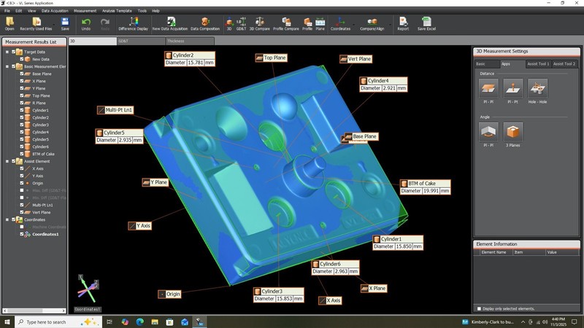Viewport: 584px width, 328px height.
Task: Uncheck the Cylinder1 checkbox
Action: click(x=22, y=110)
